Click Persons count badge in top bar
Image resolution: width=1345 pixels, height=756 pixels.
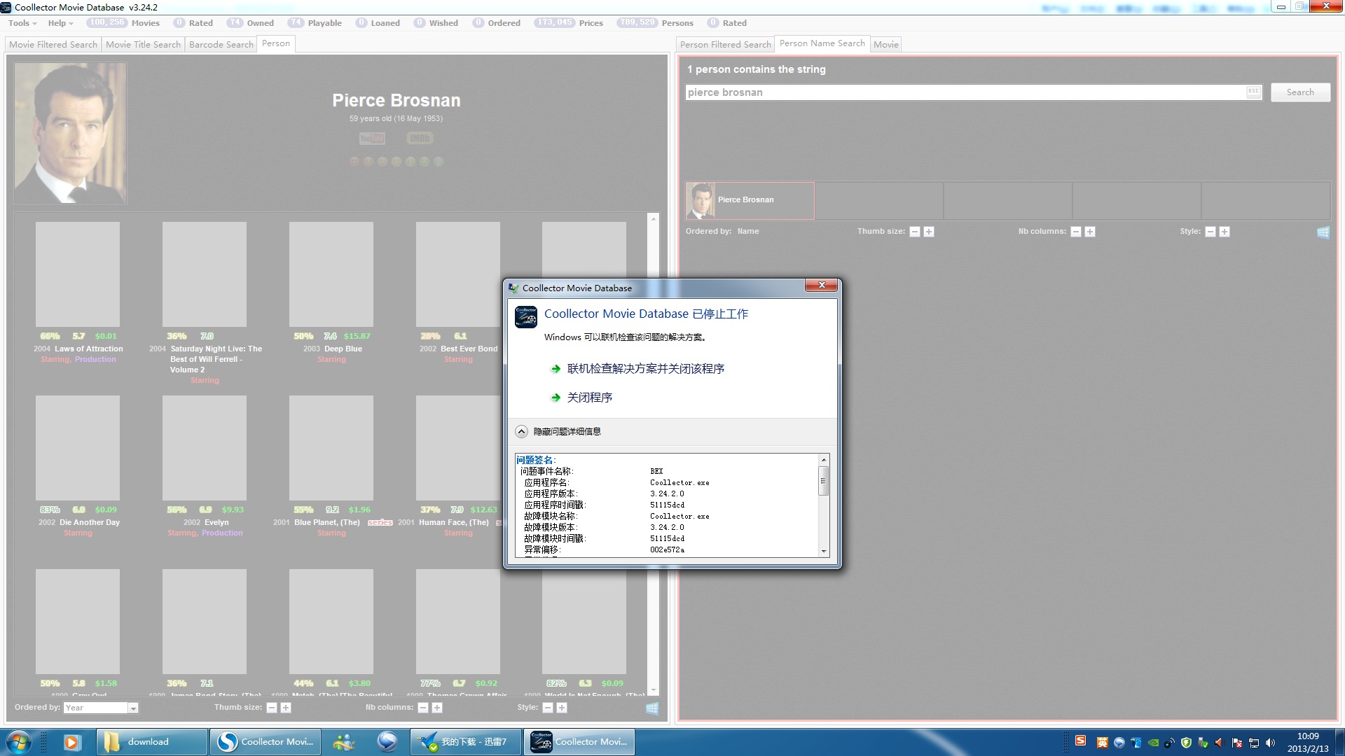click(x=637, y=22)
